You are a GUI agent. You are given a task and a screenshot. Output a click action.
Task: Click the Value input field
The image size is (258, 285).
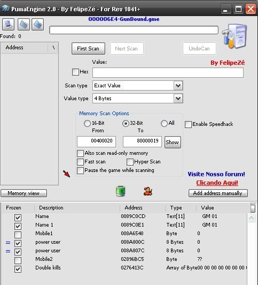coord(168,72)
